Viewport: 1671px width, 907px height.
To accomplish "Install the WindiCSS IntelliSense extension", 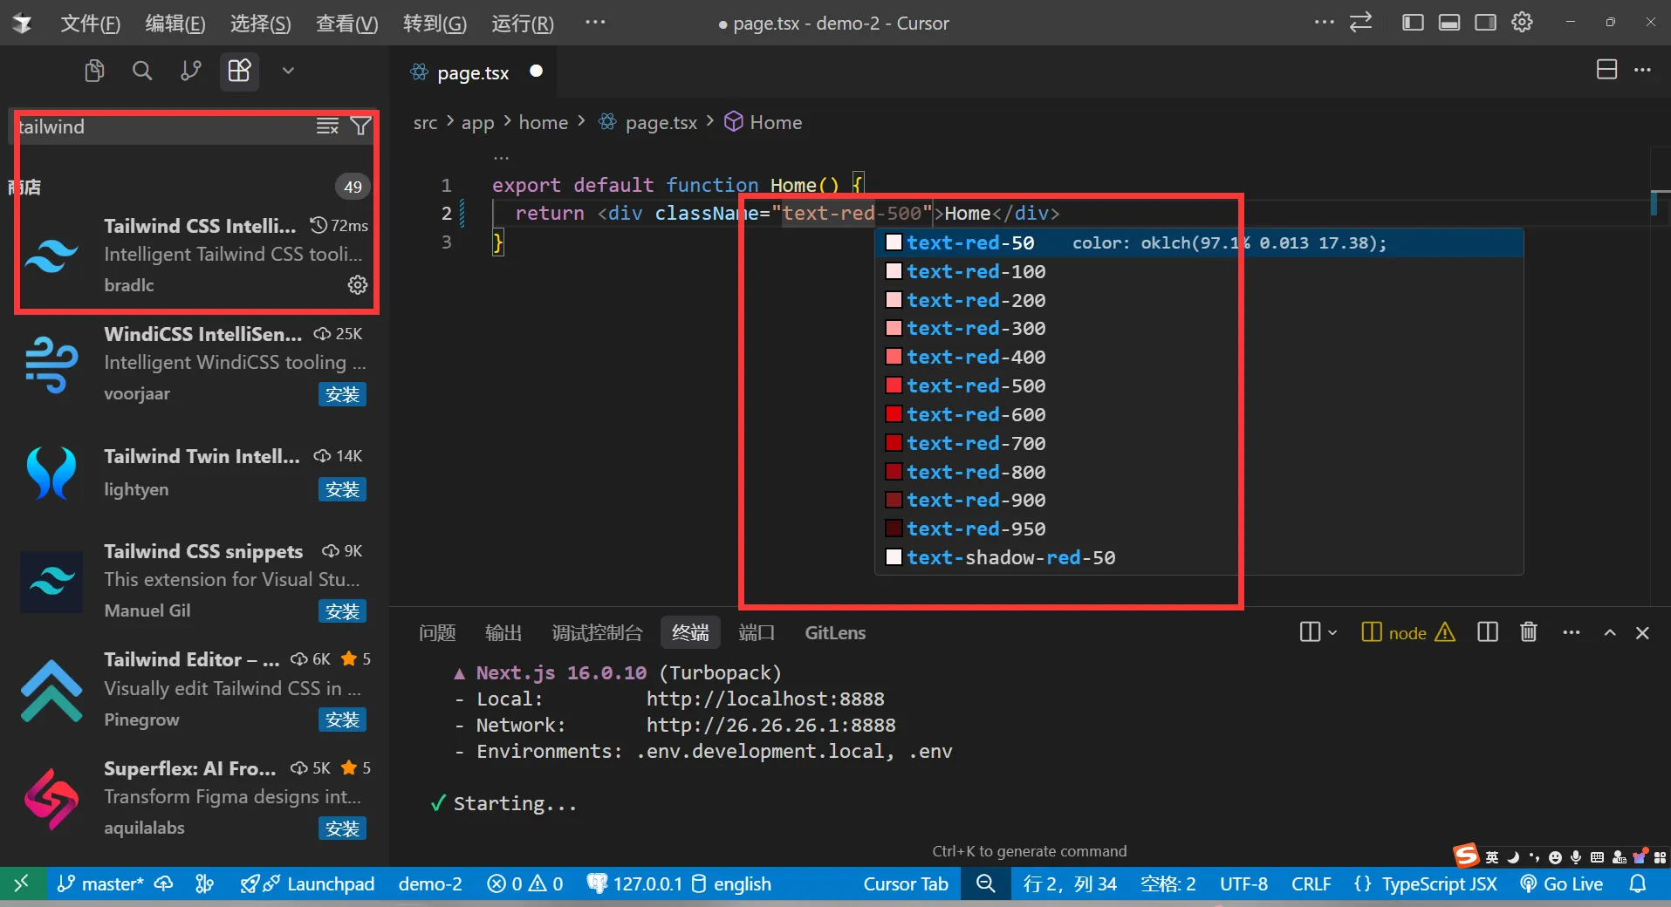I will (x=342, y=394).
